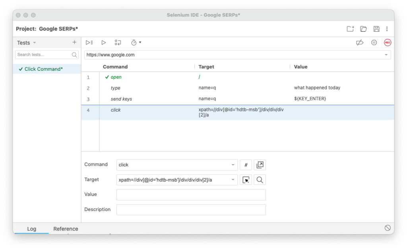The width and height of the screenshot is (407, 250).
Task: Create a new project icon
Action: coord(351,29)
